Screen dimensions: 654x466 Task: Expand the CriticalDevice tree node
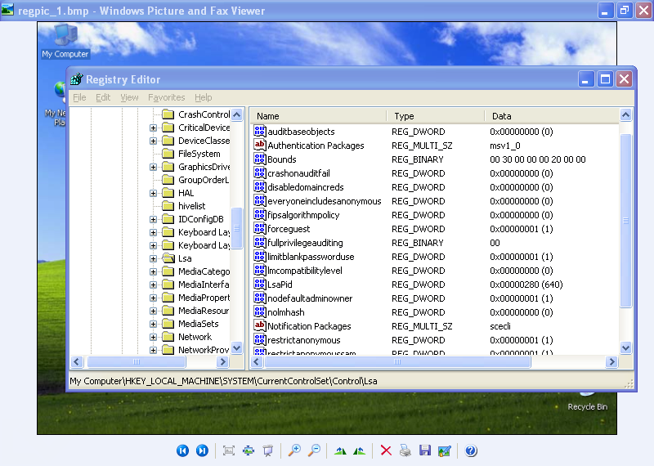point(153,128)
